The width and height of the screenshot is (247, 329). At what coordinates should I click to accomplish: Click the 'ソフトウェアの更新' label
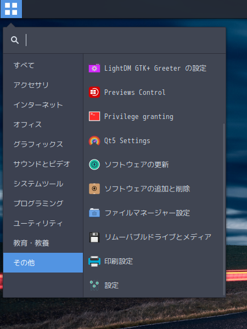pyautogui.click(x=137, y=164)
